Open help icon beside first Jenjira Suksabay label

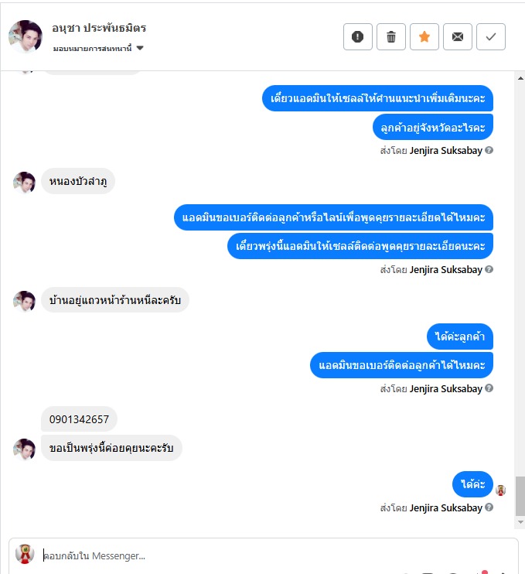click(489, 150)
